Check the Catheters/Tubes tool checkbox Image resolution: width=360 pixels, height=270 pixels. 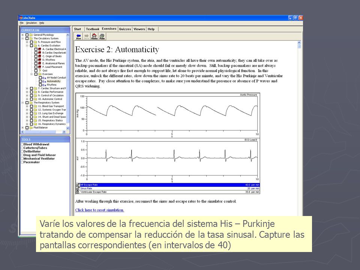click(22, 148)
